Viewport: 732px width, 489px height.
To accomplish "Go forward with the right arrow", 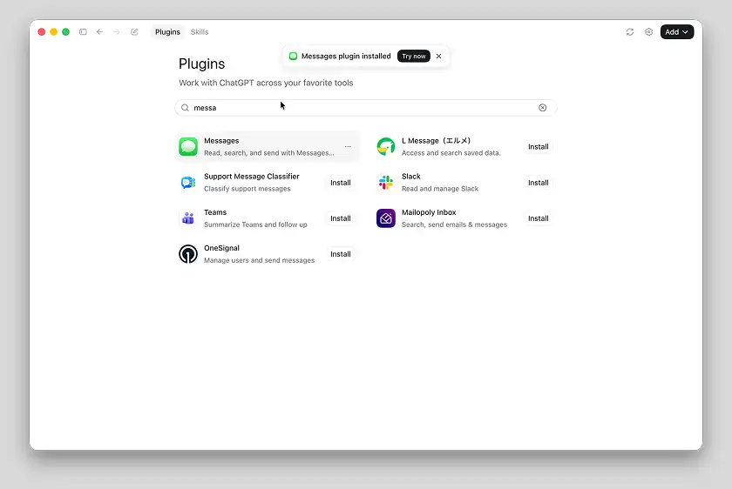I will click(116, 31).
